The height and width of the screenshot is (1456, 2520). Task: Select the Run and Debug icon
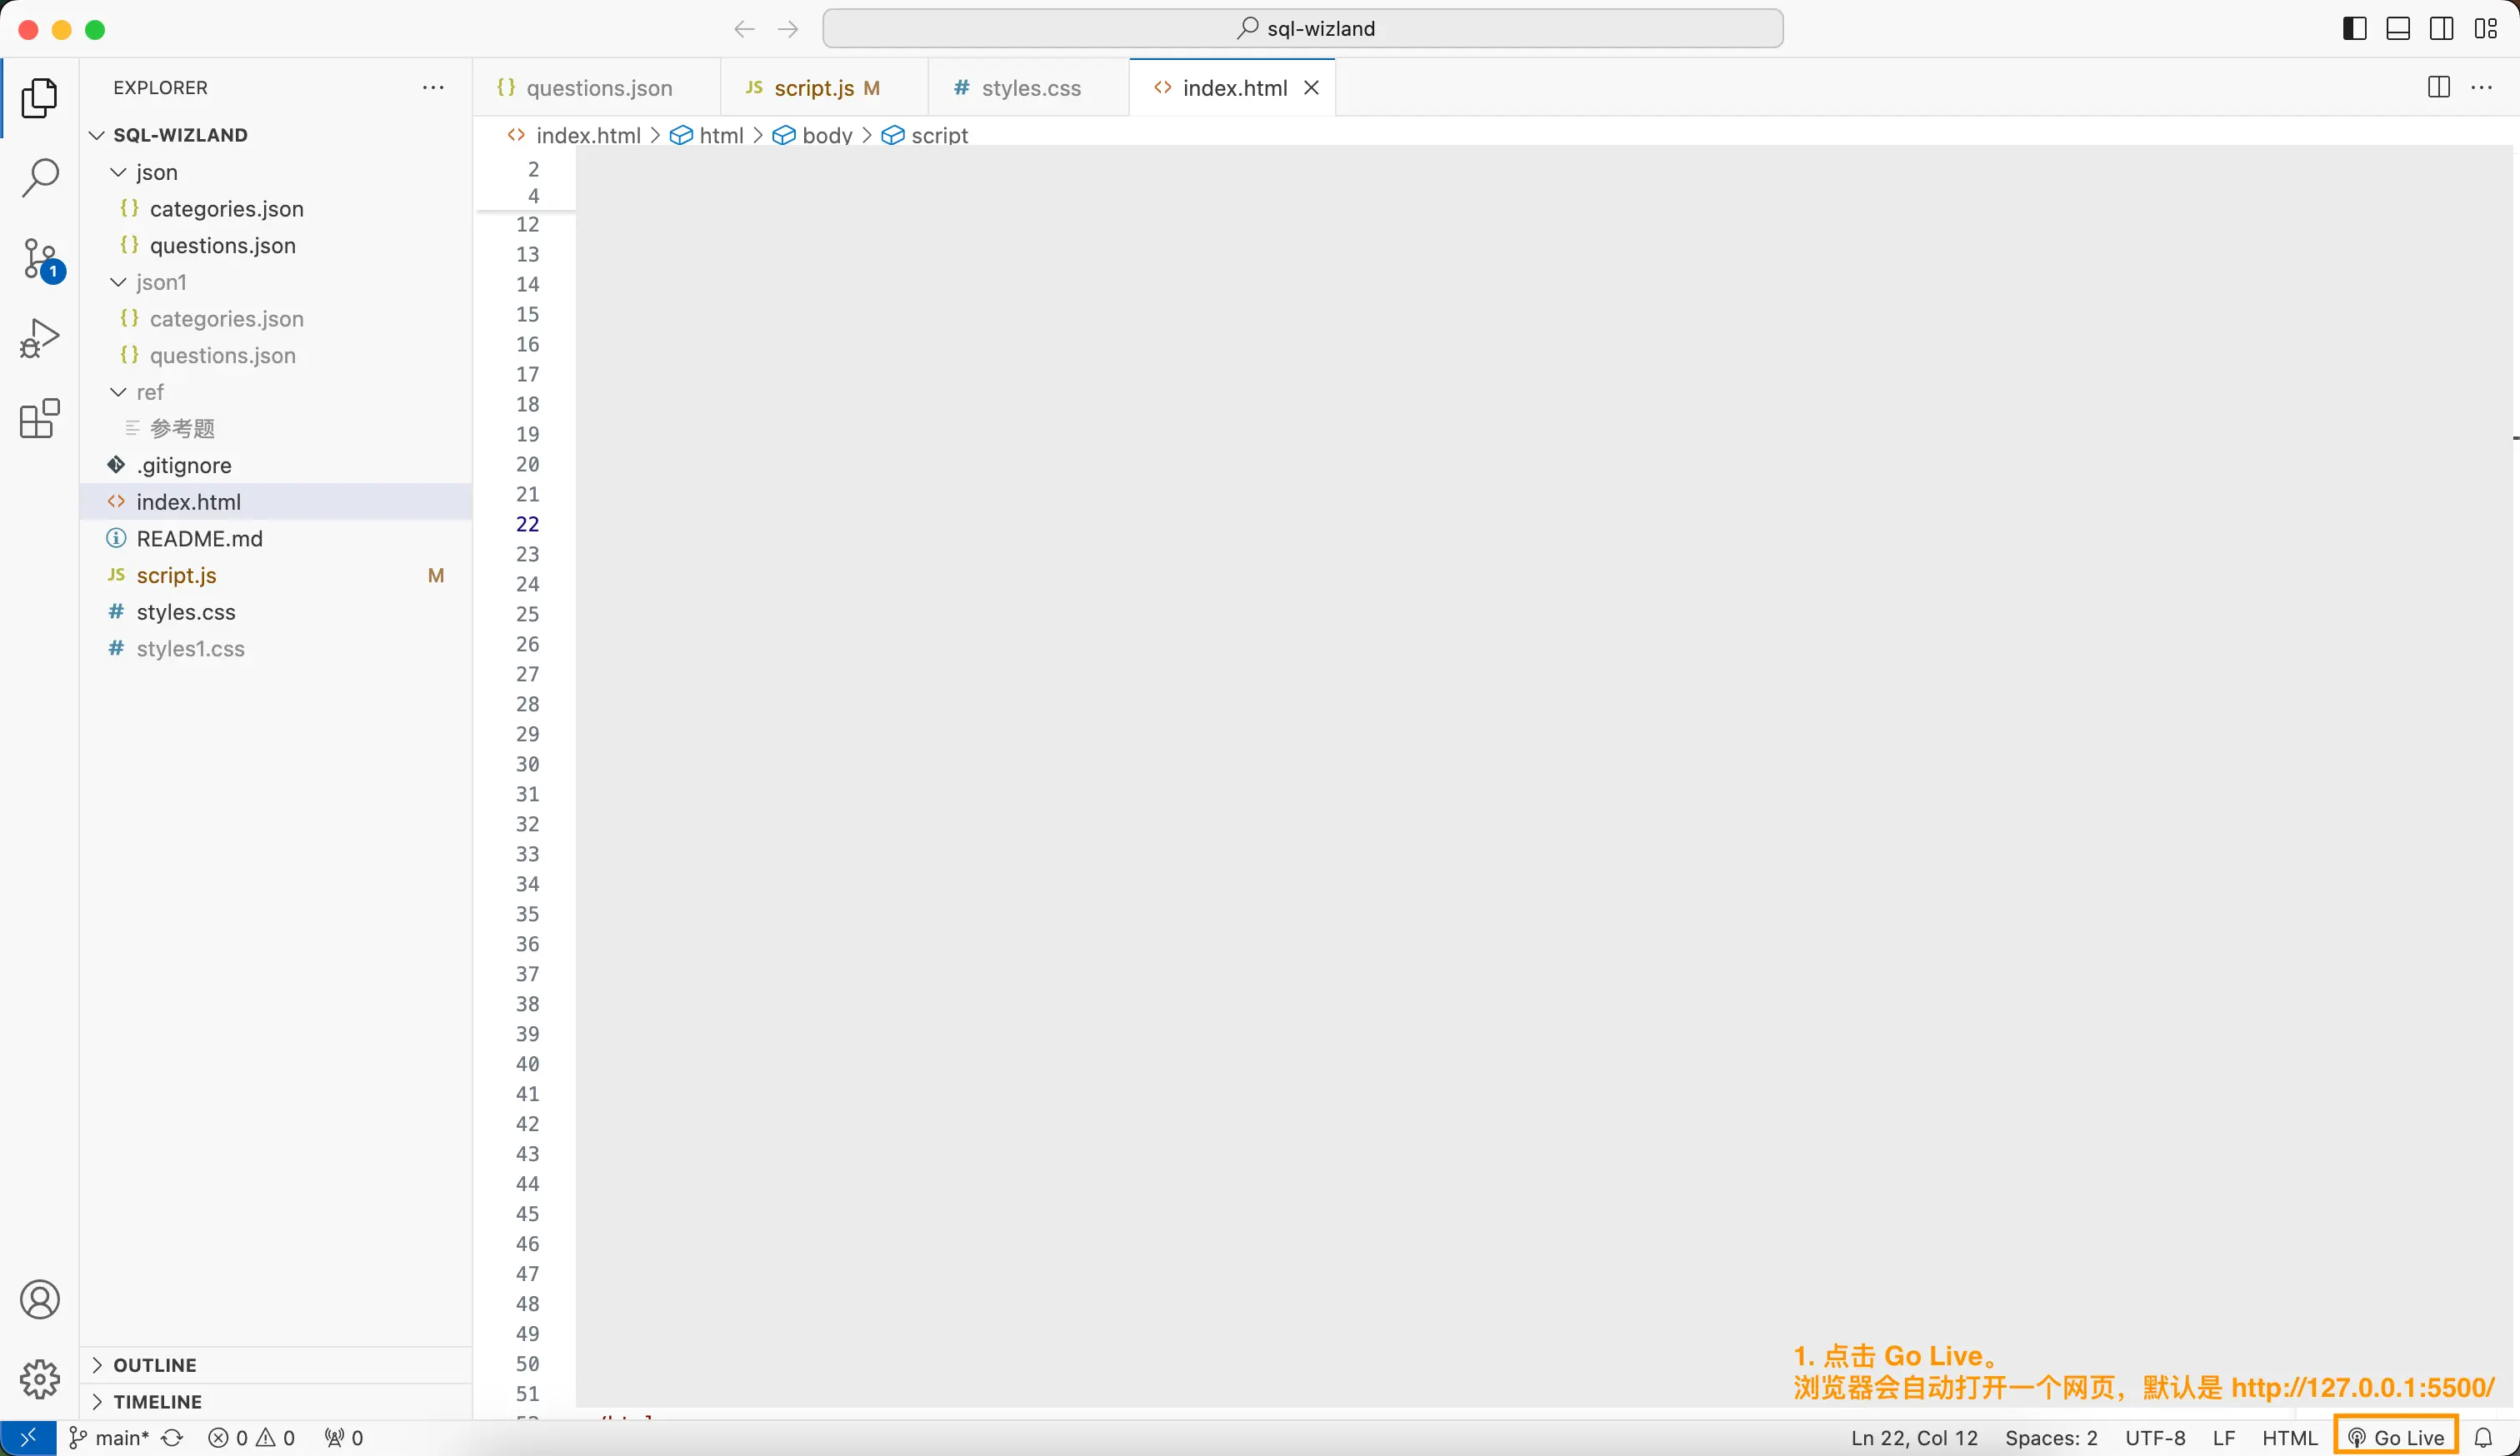(40, 338)
